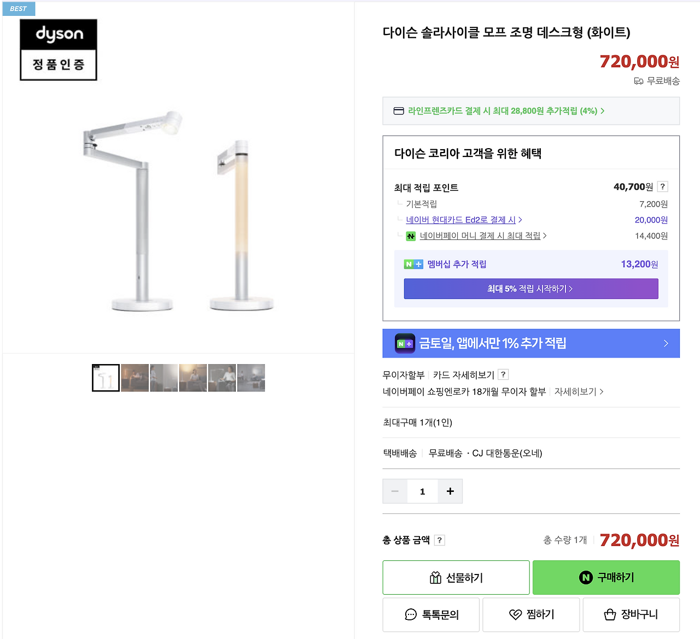Click the total price help icon
Image resolution: width=700 pixels, height=639 pixels.
pos(439,540)
